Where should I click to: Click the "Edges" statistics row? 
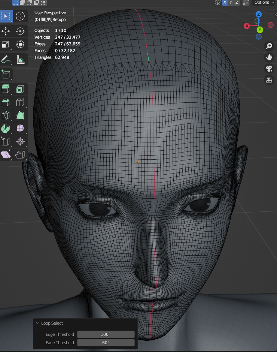coord(57,44)
